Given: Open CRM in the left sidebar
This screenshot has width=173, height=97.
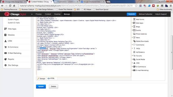Looking at the screenshot, I should coord(10,41).
